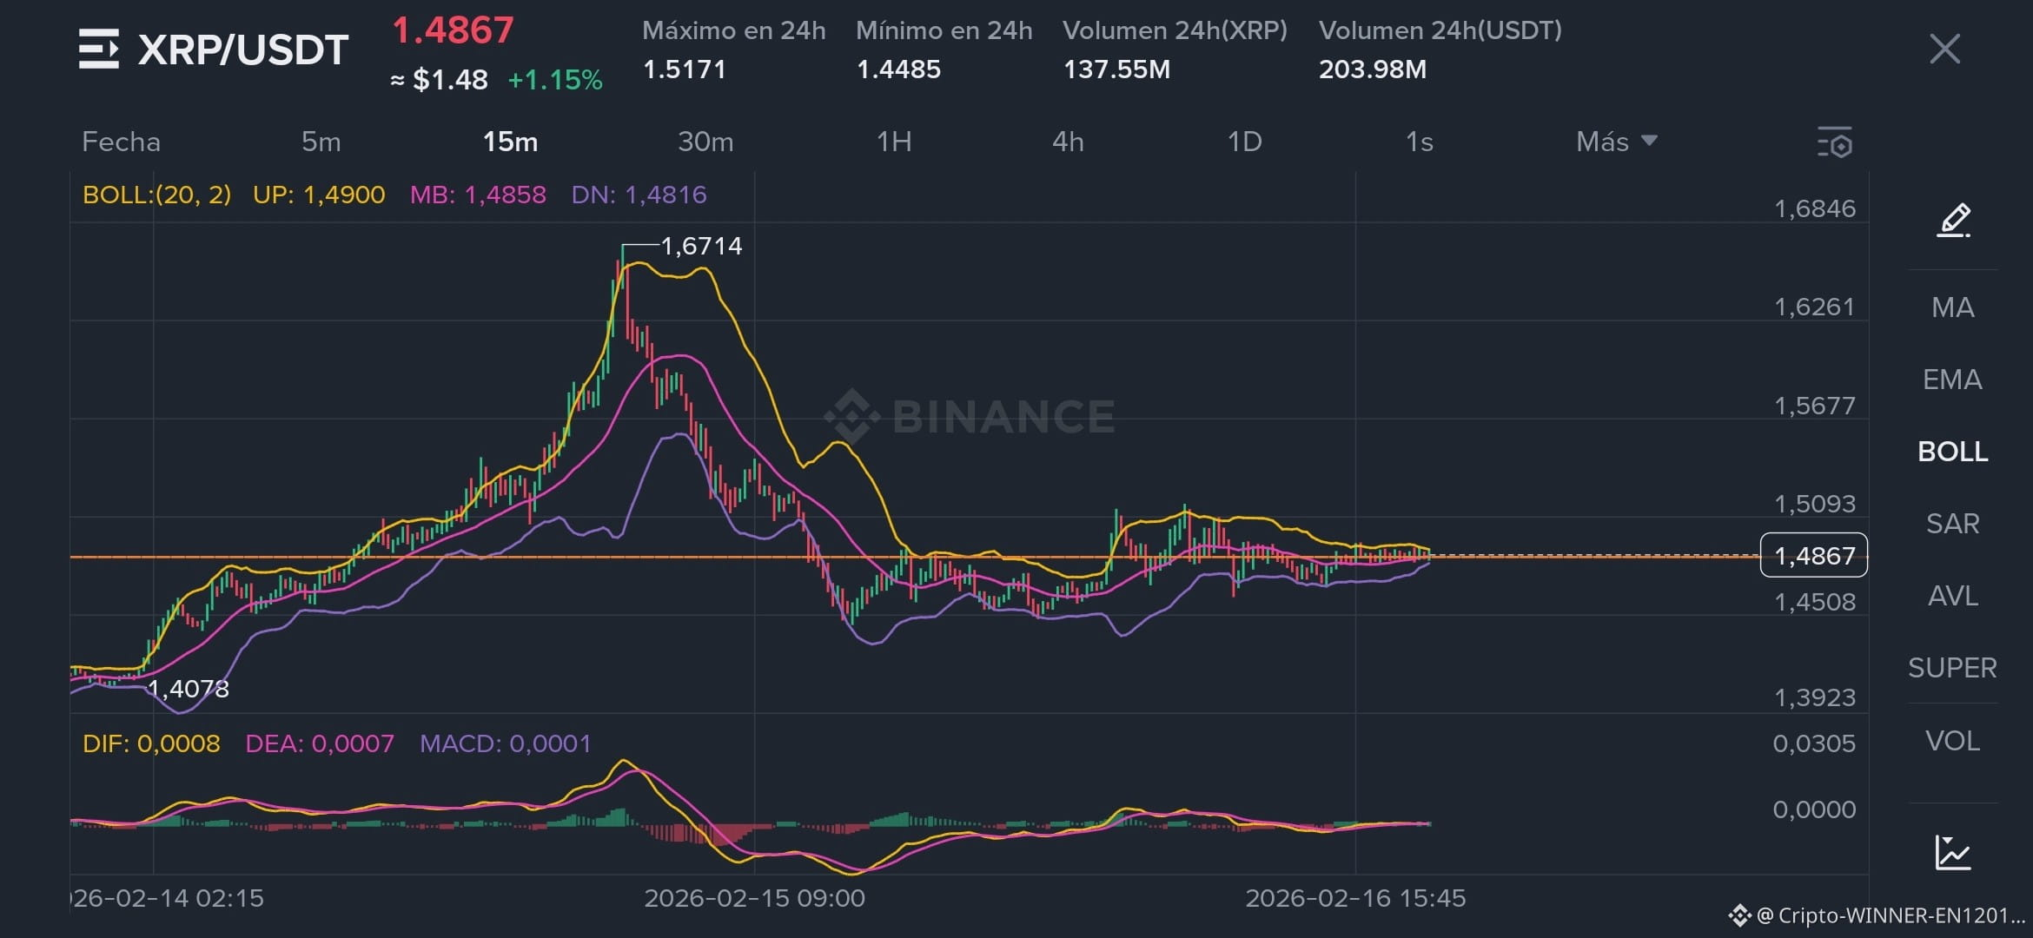Click the Volumen 24h(XRP) value 137.55M
2033x938 pixels.
click(1116, 69)
